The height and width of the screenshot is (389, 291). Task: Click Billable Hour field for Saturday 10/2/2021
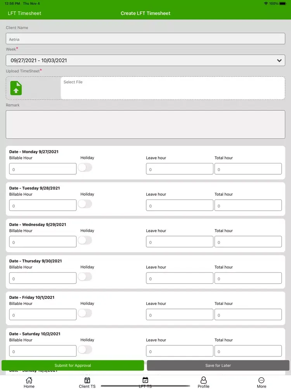point(43,351)
